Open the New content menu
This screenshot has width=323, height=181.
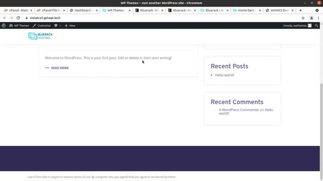coord(70,26)
